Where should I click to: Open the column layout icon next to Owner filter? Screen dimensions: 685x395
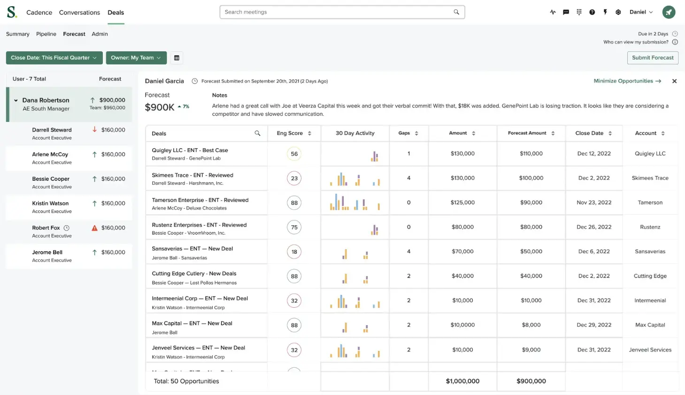(x=177, y=58)
